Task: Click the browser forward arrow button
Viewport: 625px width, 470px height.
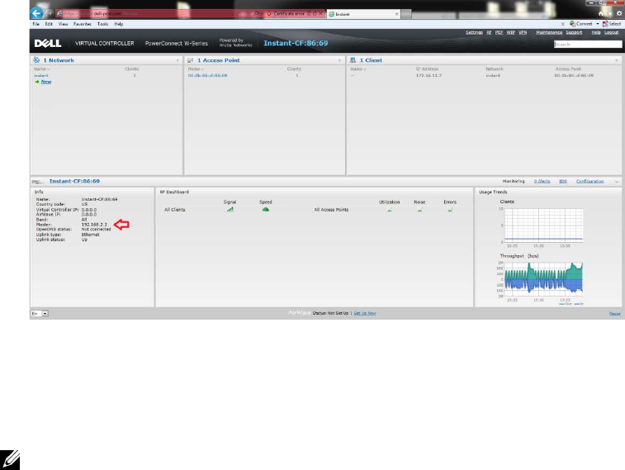Action: pyautogui.click(x=49, y=13)
